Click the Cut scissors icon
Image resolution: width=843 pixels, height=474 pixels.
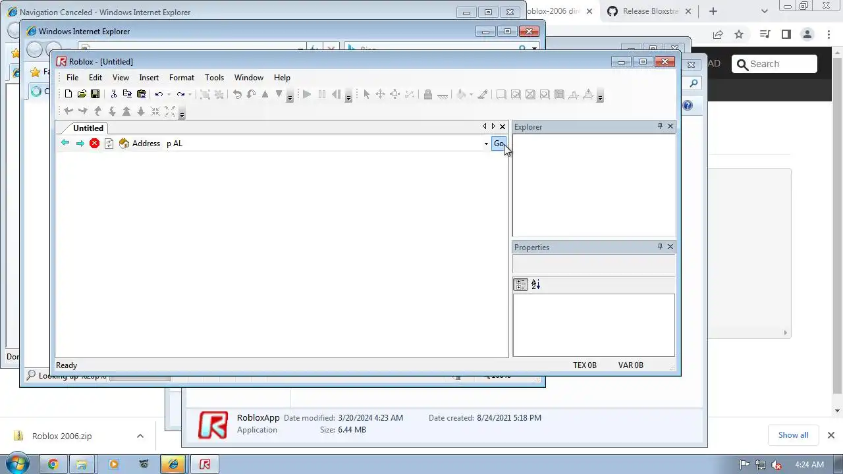pyautogui.click(x=113, y=94)
